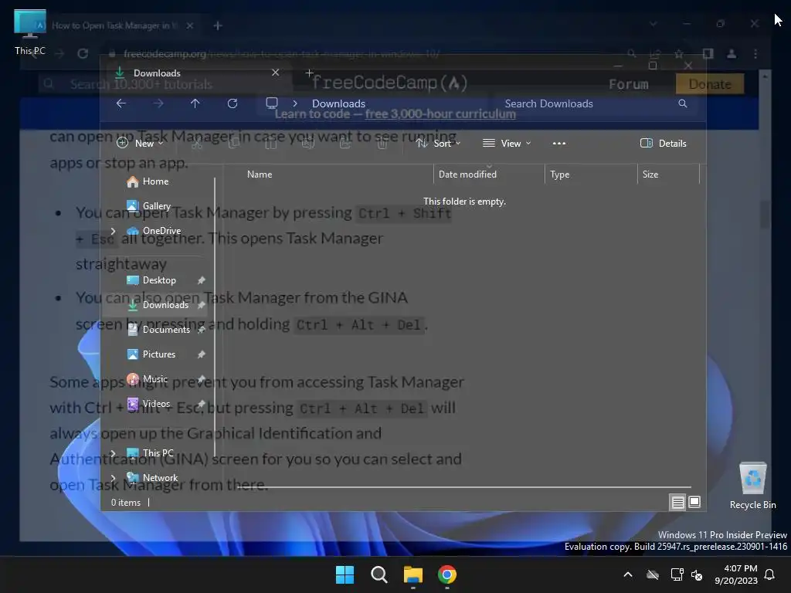Open Gallery in the Explorer sidebar
Image resolution: width=791 pixels, height=593 pixels.
(156, 206)
